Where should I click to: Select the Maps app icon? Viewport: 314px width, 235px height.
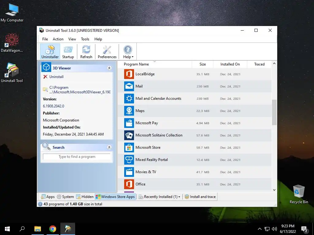click(129, 111)
